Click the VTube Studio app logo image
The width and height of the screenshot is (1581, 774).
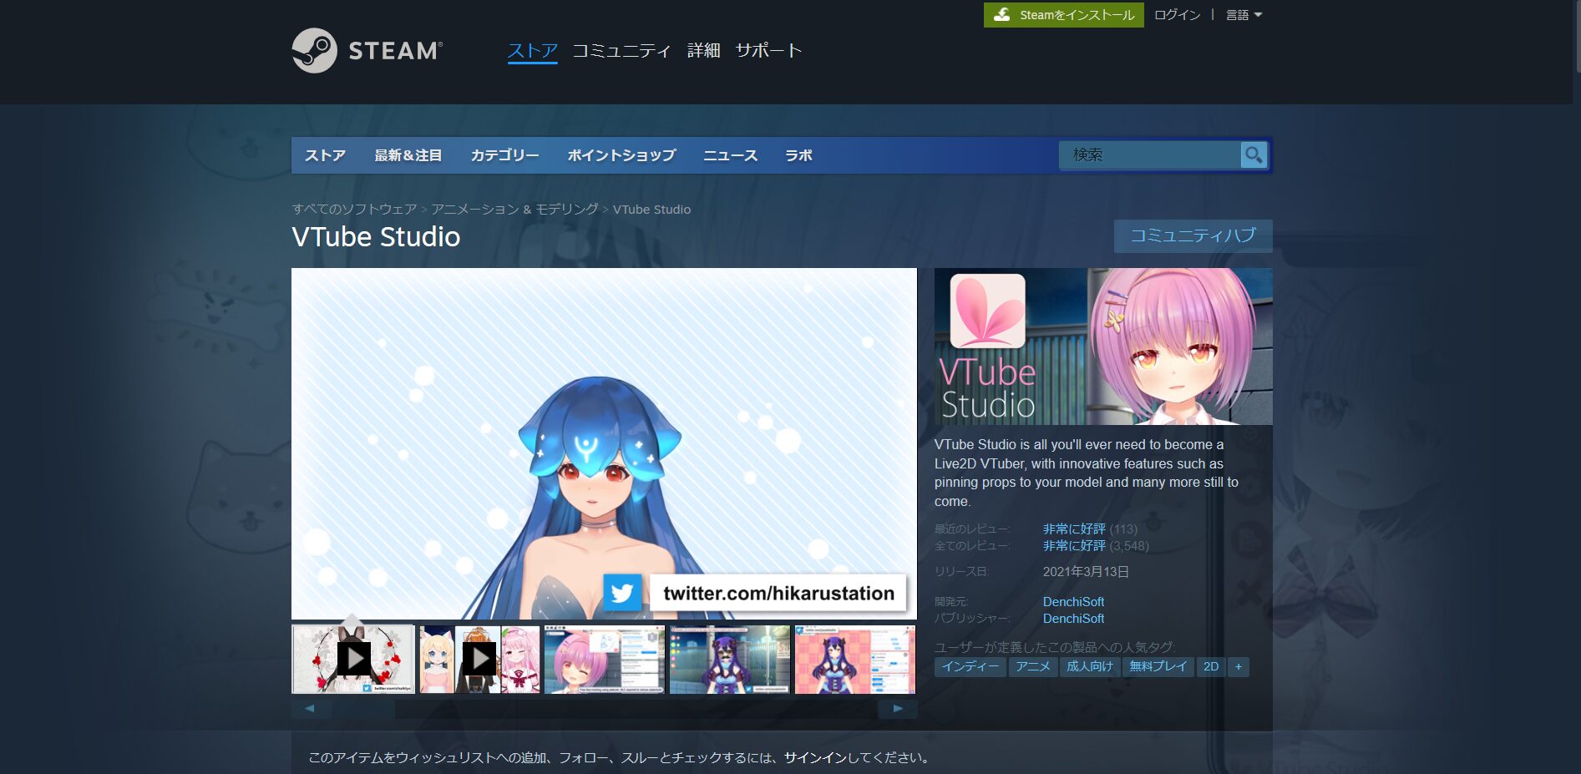[x=987, y=311]
